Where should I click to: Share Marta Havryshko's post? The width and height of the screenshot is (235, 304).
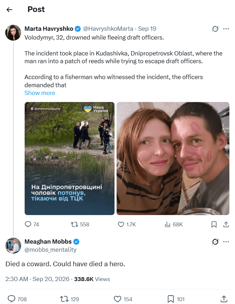click(x=226, y=224)
